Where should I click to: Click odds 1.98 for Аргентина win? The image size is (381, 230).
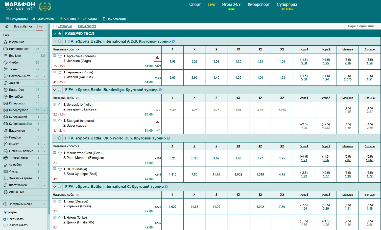click(x=173, y=62)
